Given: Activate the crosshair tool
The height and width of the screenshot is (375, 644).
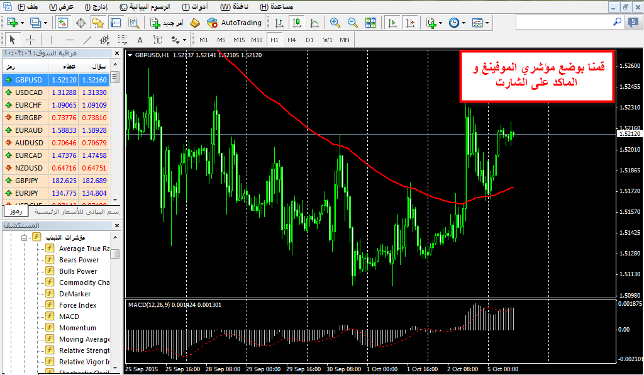Looking at the screenshot, I should (x=30, y=40).
